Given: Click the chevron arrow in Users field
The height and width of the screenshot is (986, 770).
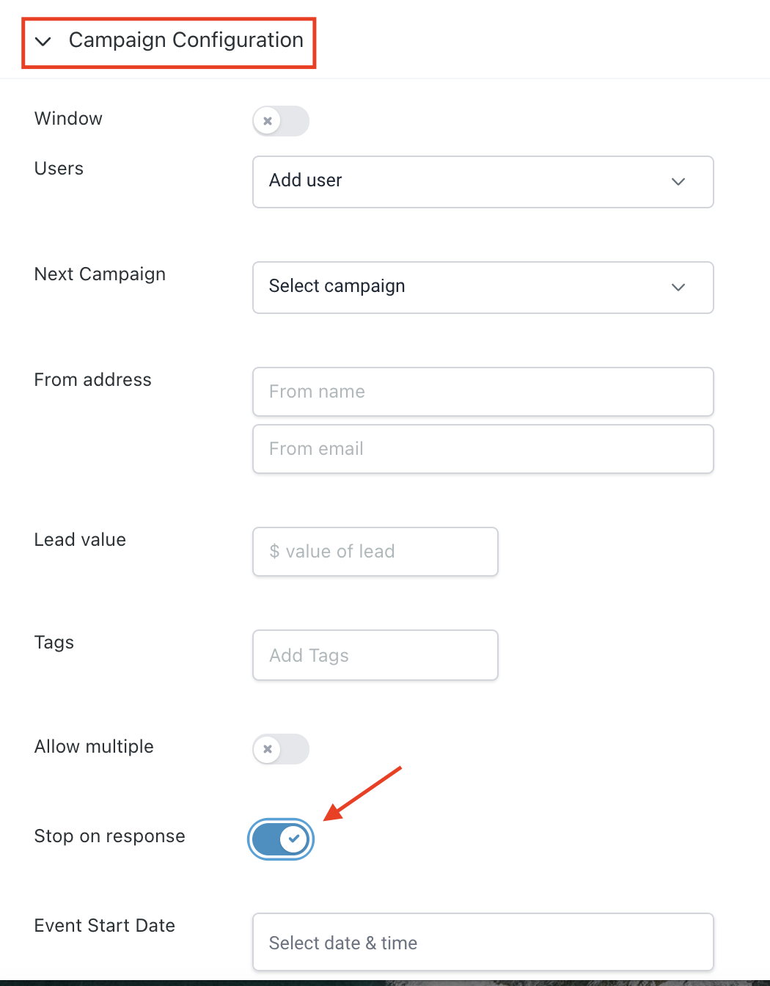Looking at the screenshot, I should pos(678,181).
